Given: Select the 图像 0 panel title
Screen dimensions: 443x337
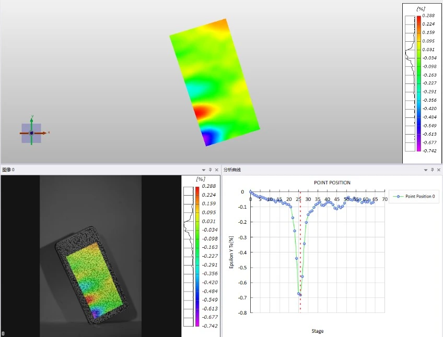Looking at the screenshot, I should (8, 170).
